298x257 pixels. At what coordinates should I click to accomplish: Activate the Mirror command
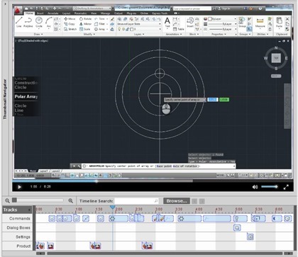coord(85,24)
